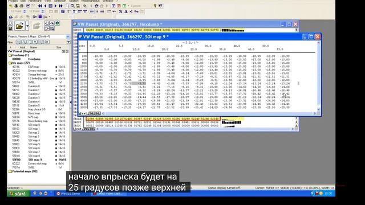Sort list by the Size column header
Screen dimensions: 365x205
coord(59,47)
